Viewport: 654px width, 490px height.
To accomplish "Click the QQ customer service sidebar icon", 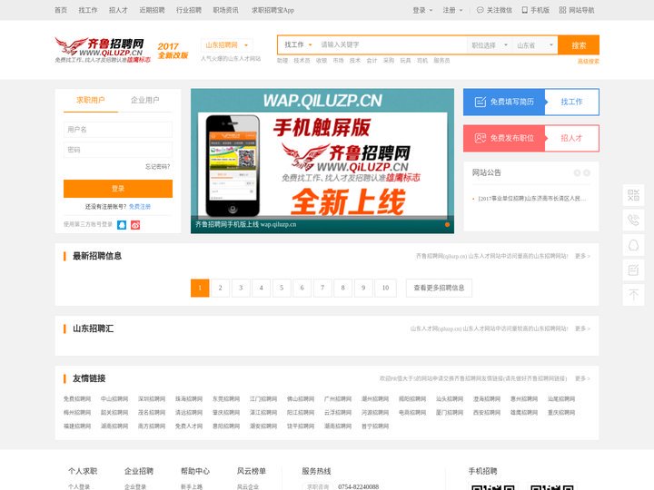I will 633,245.
